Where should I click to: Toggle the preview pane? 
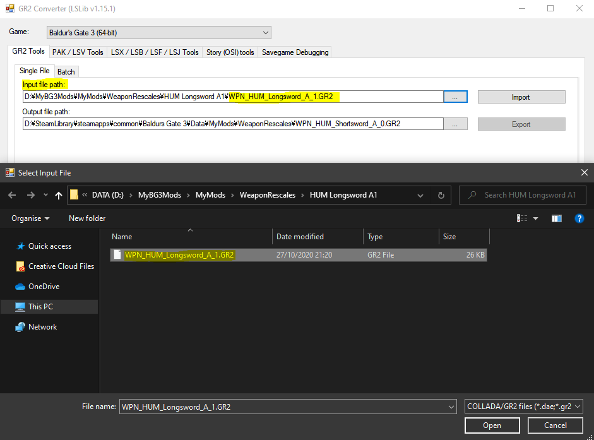click(x=557, y=218)
